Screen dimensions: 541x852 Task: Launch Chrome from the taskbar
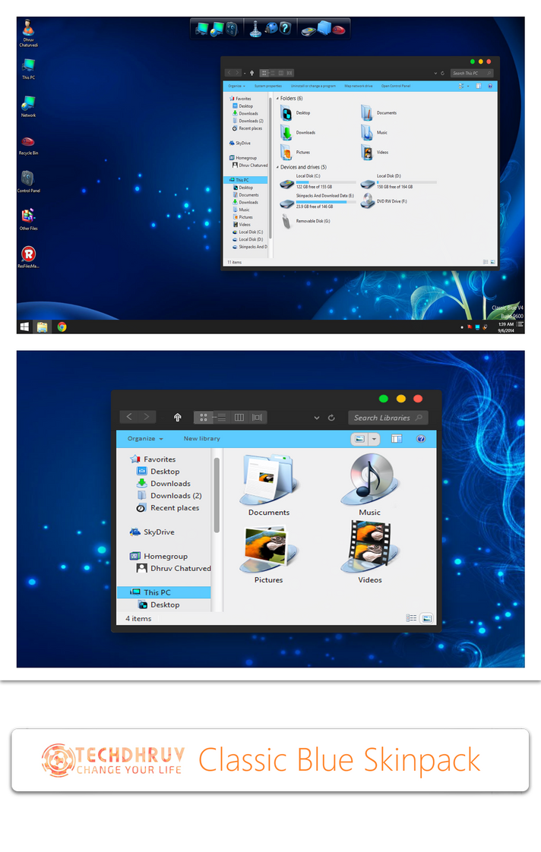coord(62,327)
